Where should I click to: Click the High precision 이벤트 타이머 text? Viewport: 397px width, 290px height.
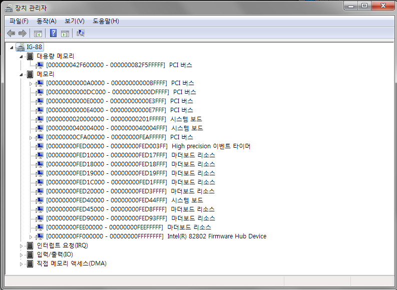(x=211, y=146)
